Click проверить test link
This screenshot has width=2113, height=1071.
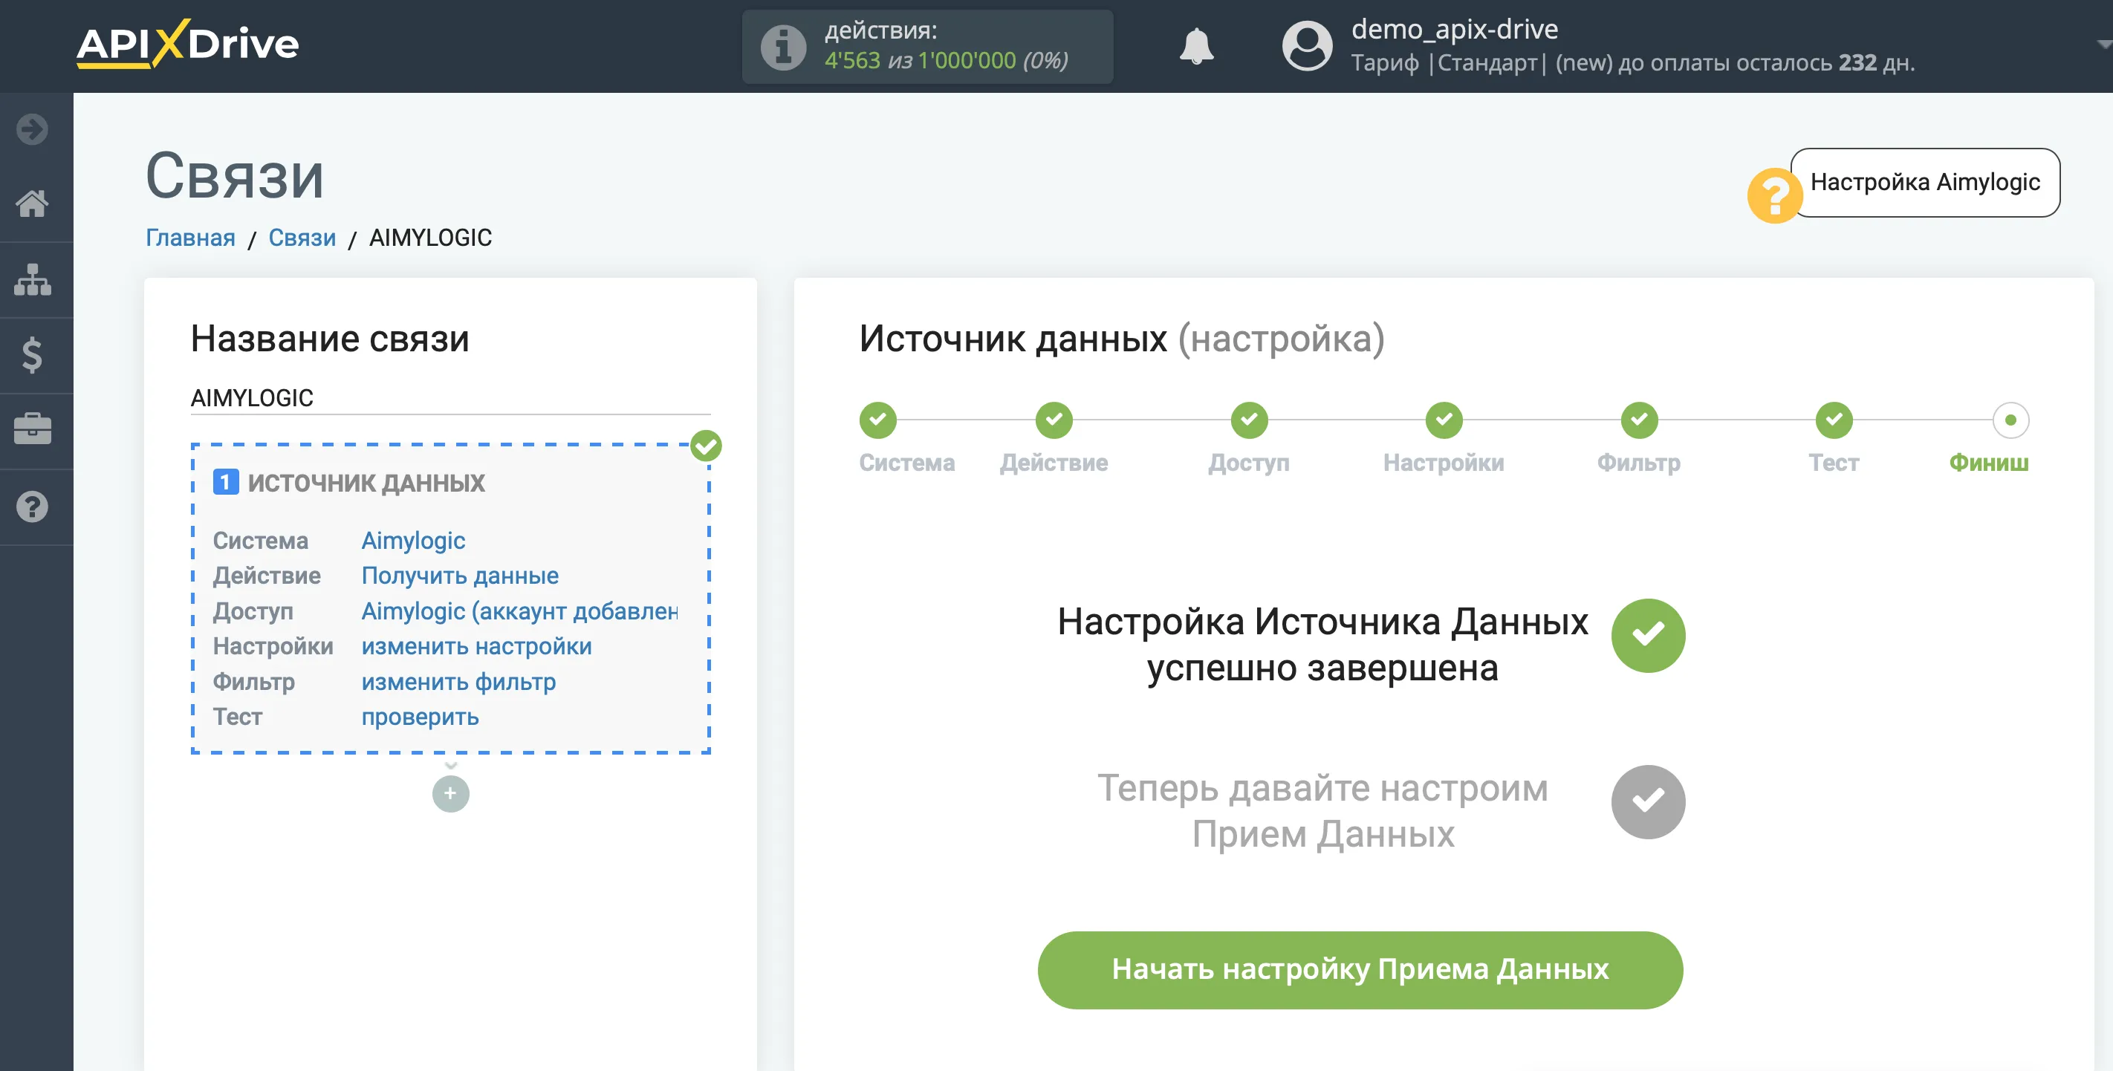pyautogui.click(x=419, y=717)
